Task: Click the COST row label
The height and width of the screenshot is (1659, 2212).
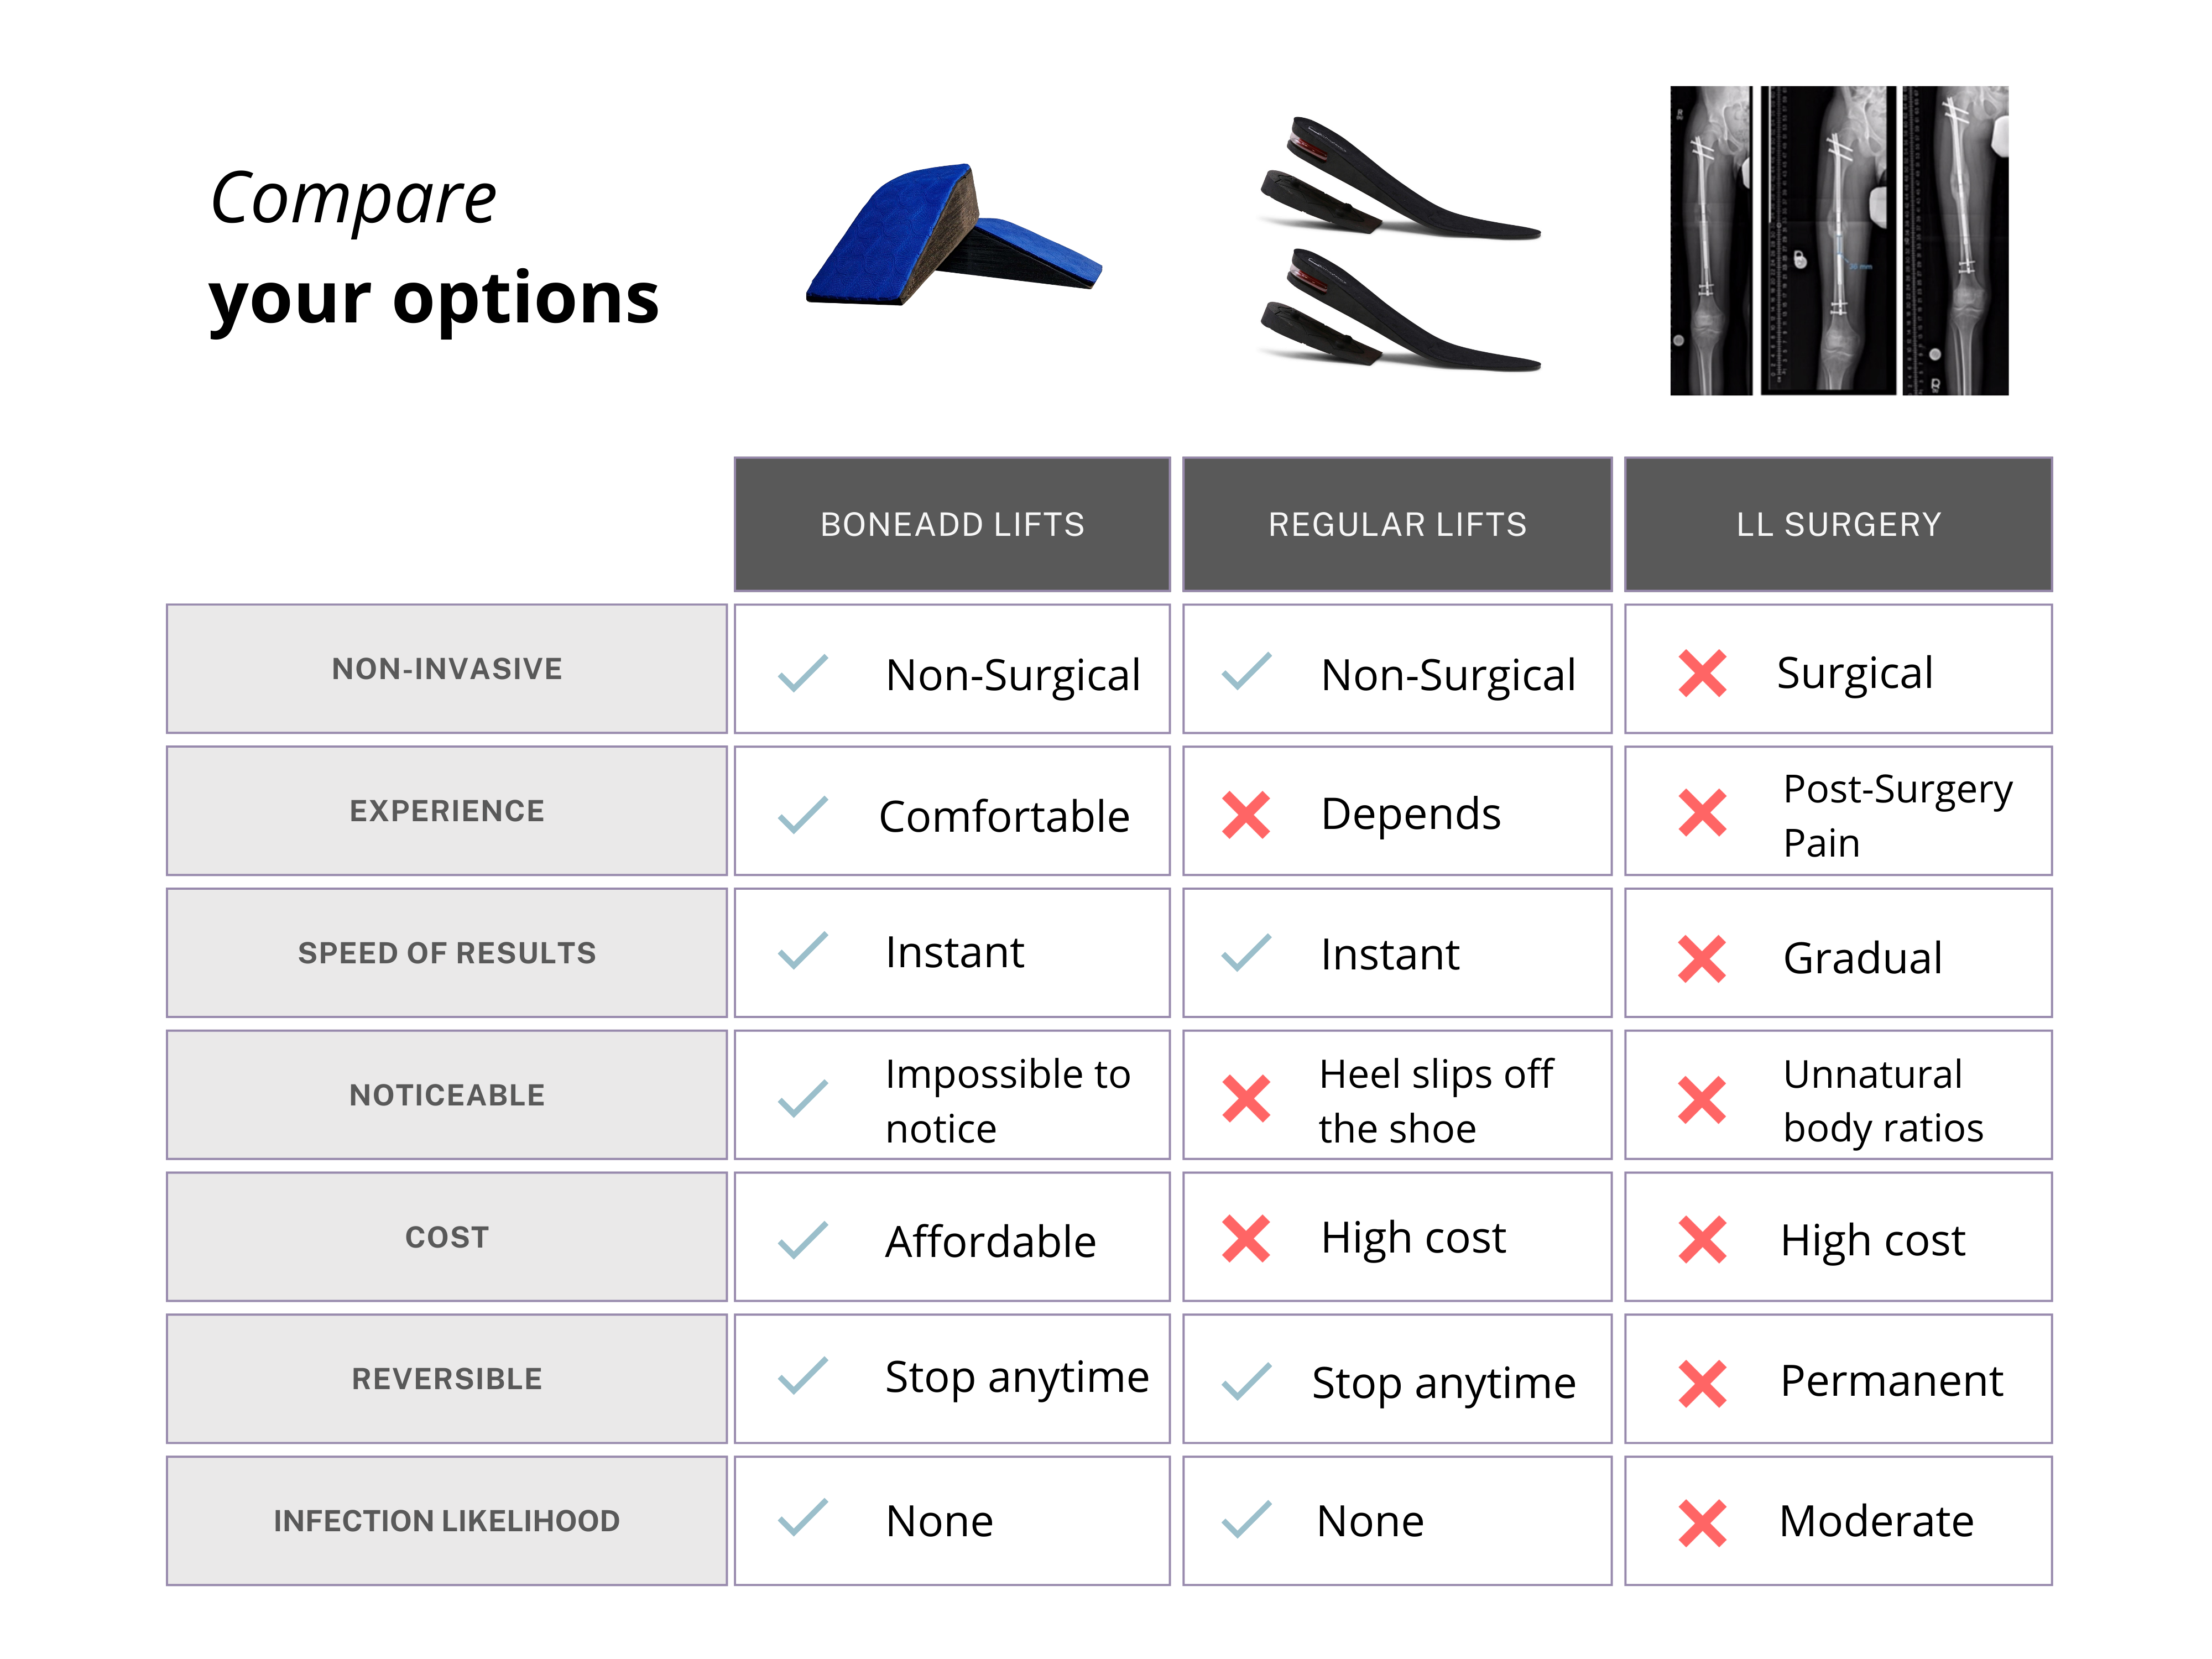Action: 447,1237
